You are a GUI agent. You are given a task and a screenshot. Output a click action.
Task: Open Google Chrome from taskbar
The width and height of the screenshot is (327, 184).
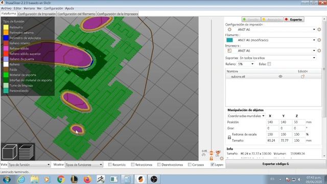pyautogui.click(x=61, y=179)
